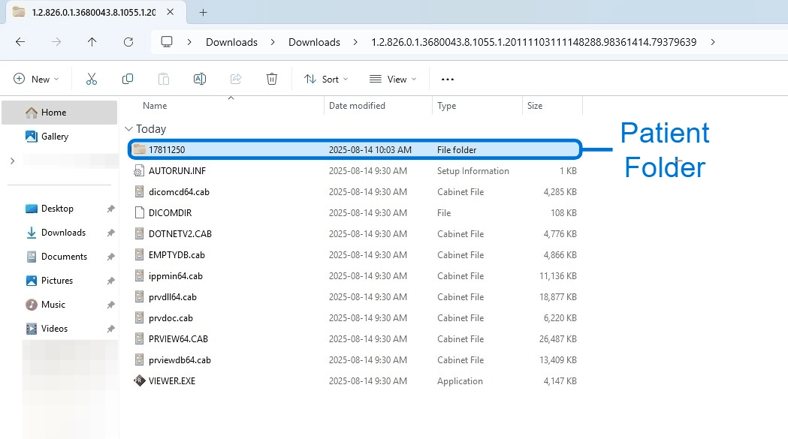Click the long 1.2.826 folder breadcrumb
The image size is (788, 439).
(533, 42)
